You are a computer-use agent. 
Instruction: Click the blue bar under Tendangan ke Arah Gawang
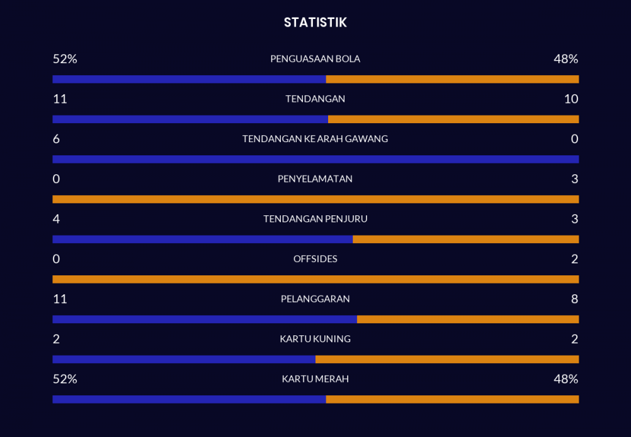pyautogui.click(x=315, y=159)
